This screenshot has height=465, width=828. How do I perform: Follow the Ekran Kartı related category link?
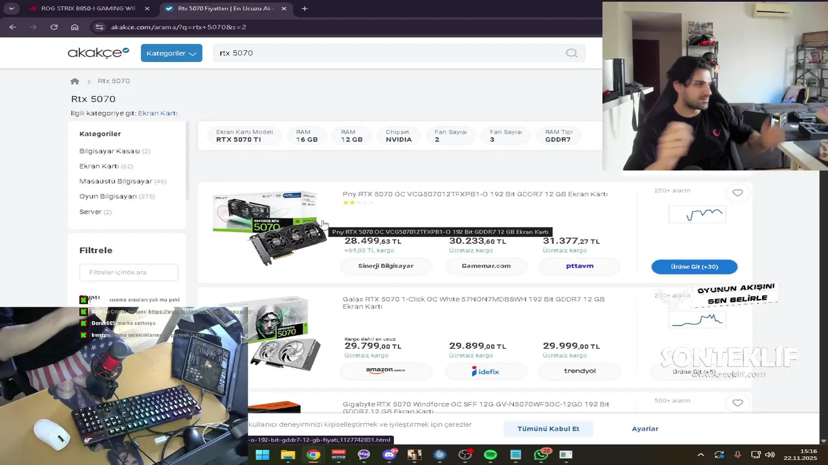(158, 113)
